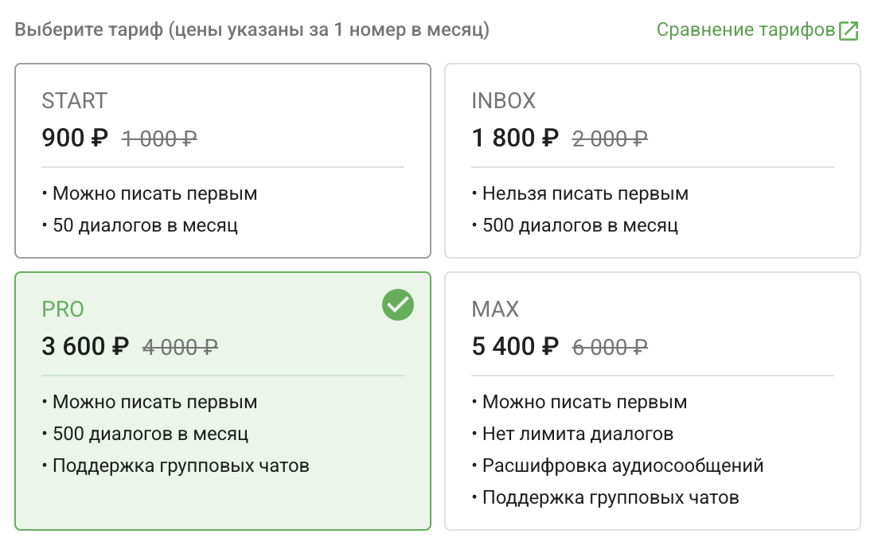Viewport: 874px width, 557px height.
Task: Click the crossed-out 1 000 ₽ old price
Action: point(159,139)
